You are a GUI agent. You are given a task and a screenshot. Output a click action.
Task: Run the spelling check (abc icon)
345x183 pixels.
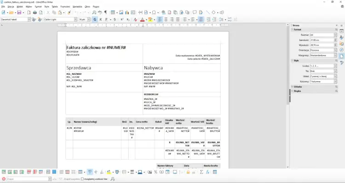[x=100, y=12]
